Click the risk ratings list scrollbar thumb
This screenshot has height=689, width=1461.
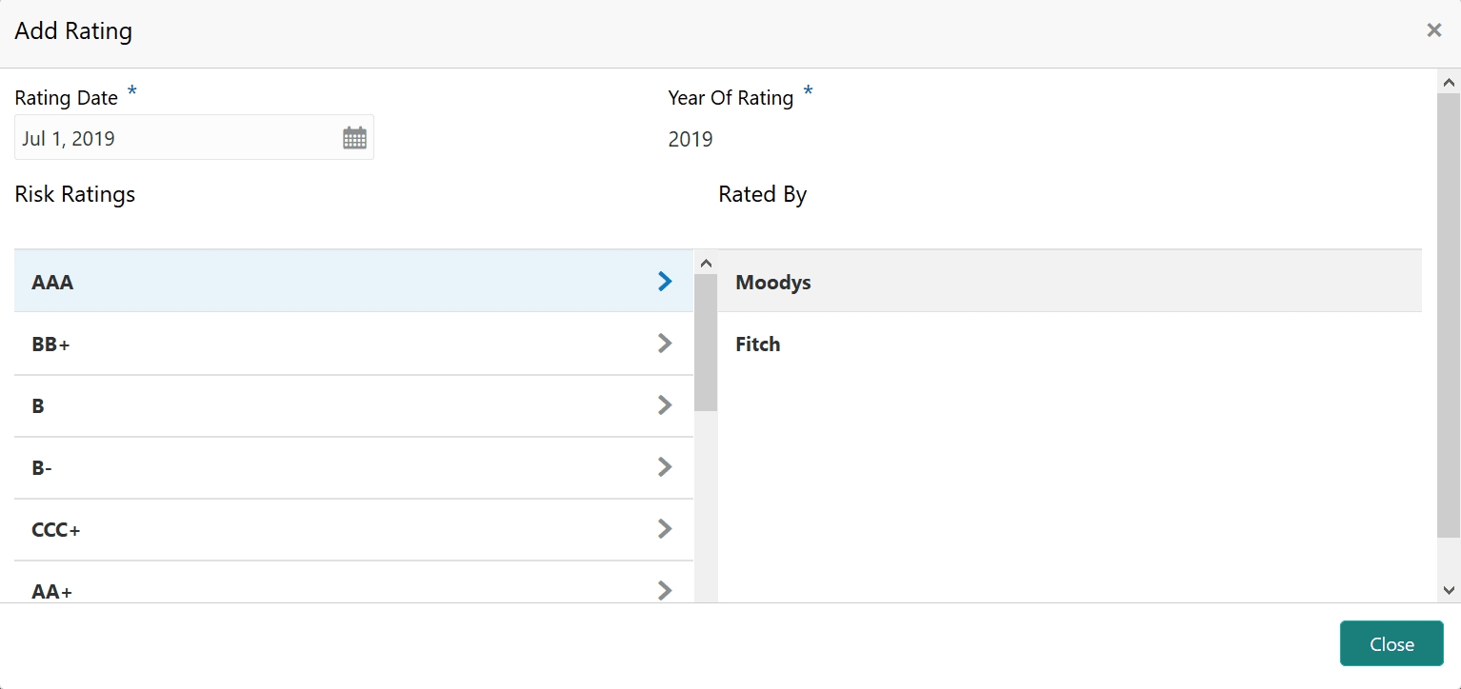click(706, 343)
